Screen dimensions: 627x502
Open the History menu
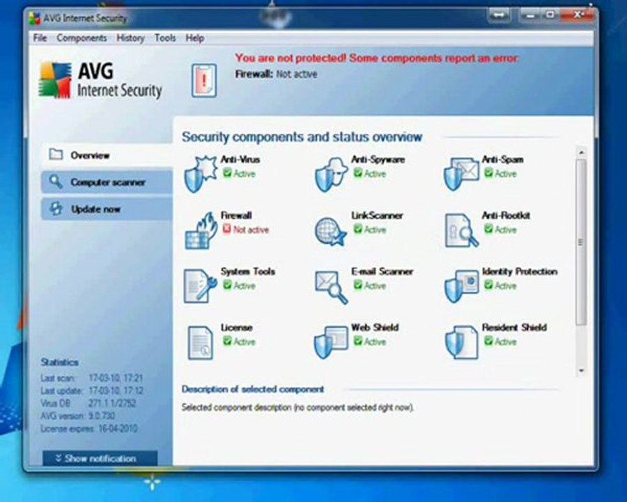click(x=130, y=38)
